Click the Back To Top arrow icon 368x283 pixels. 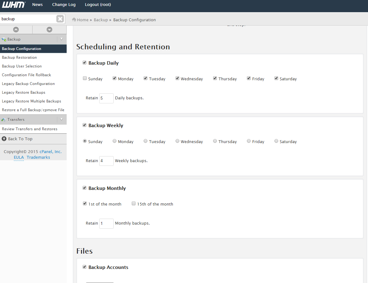[4, 139]
